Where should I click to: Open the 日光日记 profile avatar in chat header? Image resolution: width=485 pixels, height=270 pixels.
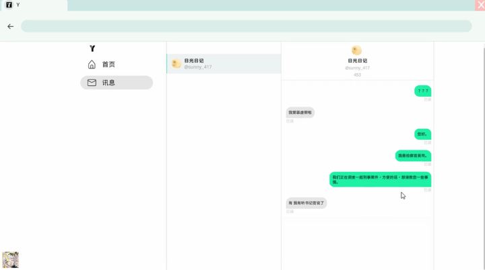click(x=356, y=50)
